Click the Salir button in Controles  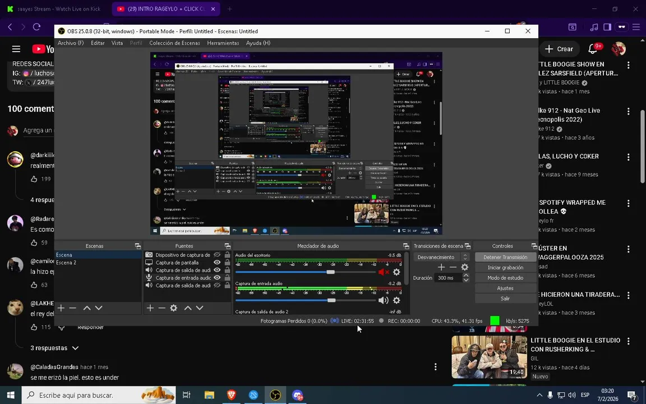click(x=505, y=298)
